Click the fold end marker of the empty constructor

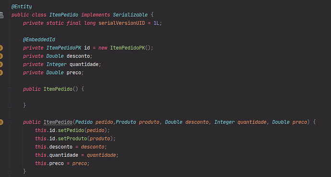point(9,105)
